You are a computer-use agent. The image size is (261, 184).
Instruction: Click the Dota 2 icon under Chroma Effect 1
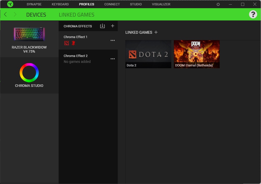[67, 43]
